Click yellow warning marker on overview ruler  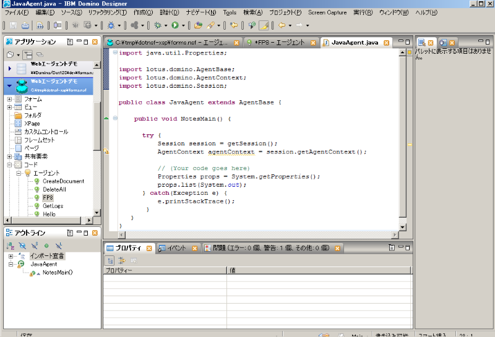pyautogui.click(x=410, y=145)
